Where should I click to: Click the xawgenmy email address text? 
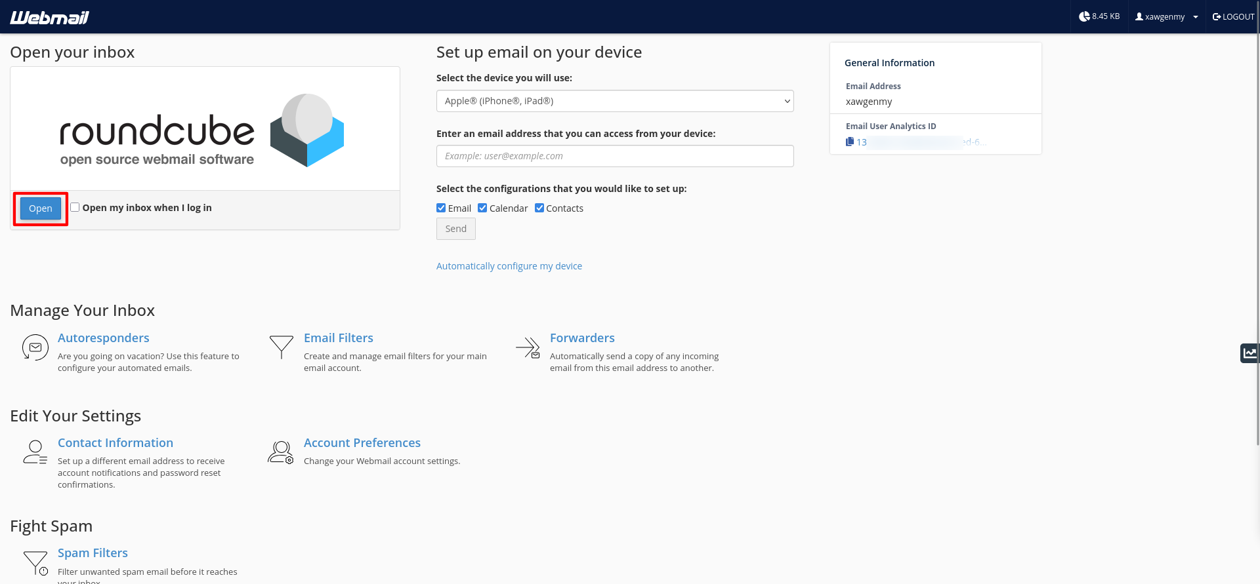[869, 102]
